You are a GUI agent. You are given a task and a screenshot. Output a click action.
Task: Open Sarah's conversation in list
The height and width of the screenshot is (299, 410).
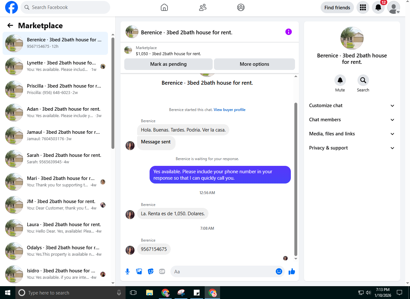pos(55,159)
